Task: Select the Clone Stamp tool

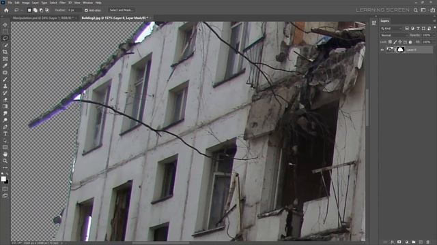Action: point(5,86)
